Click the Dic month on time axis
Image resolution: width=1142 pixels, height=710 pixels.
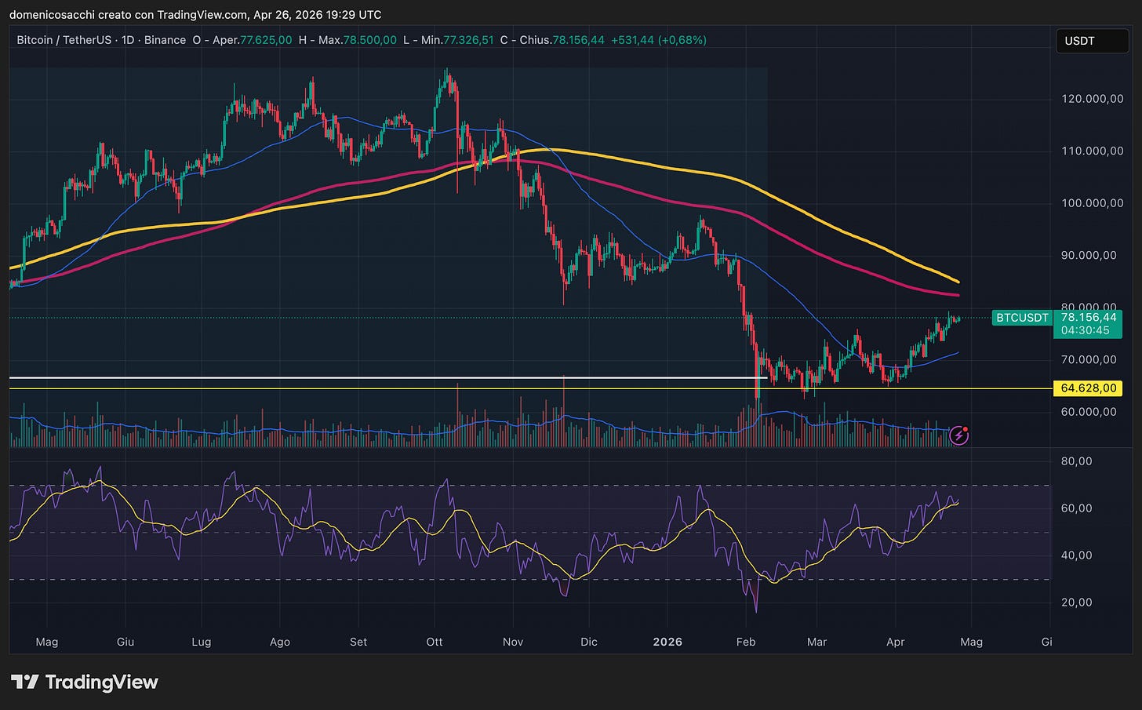(x=589, y=642)
